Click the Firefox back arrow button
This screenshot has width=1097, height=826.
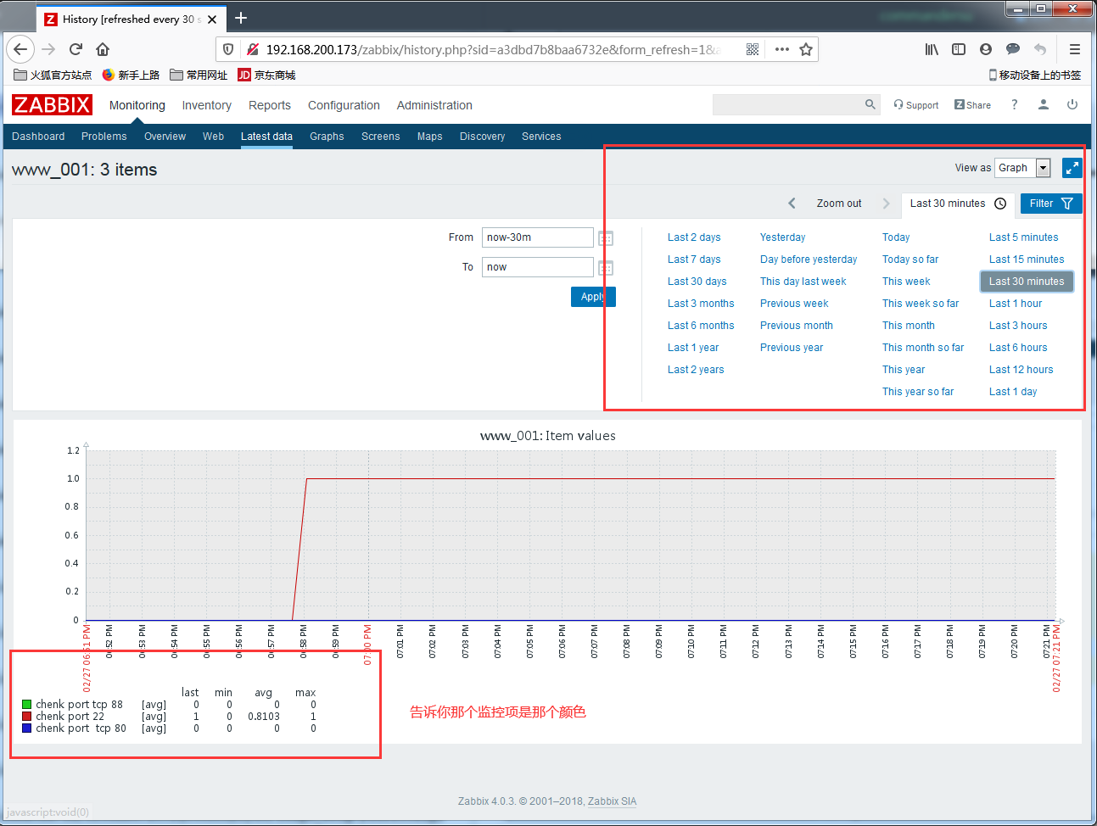click(x=21, y=49)
